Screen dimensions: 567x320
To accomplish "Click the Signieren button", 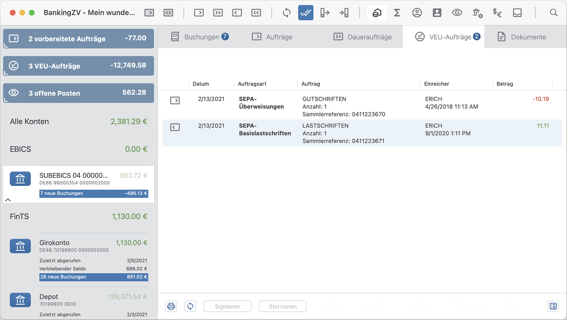I will pyautogui.click(x=227, y=306).
